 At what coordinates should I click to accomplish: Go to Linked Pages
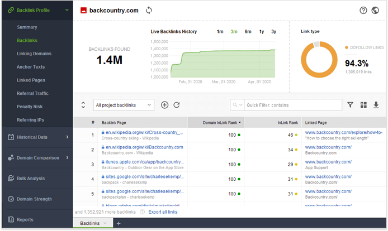31,80
